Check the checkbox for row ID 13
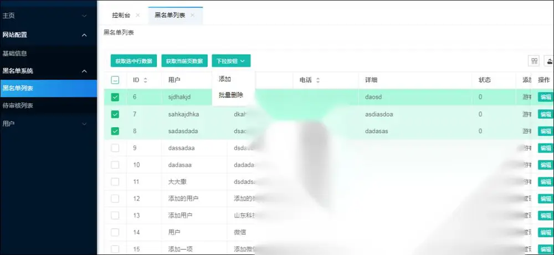 [115, 215]
